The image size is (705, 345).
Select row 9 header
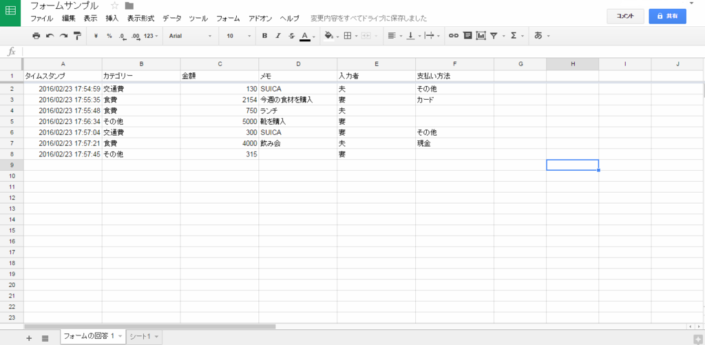pyautogui.click(x=12, y=165)
